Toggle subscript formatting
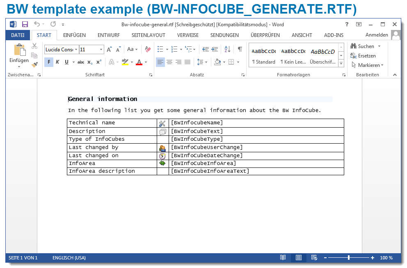 (x=90, y=62)
